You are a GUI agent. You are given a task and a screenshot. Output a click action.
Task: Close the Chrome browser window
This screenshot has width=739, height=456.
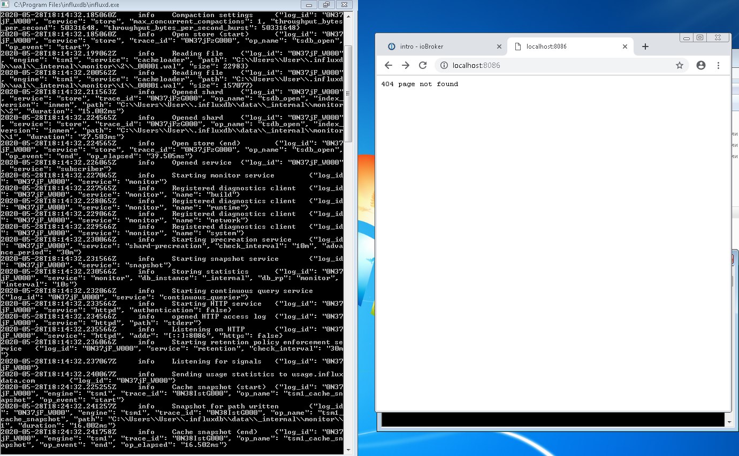[718, 37]
